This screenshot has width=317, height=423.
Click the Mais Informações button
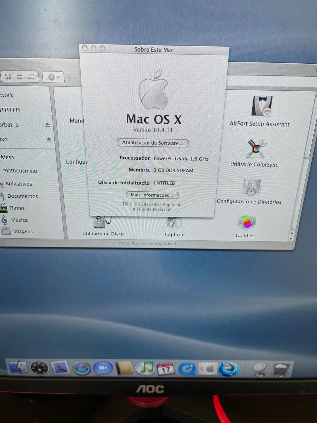(152, 195)
